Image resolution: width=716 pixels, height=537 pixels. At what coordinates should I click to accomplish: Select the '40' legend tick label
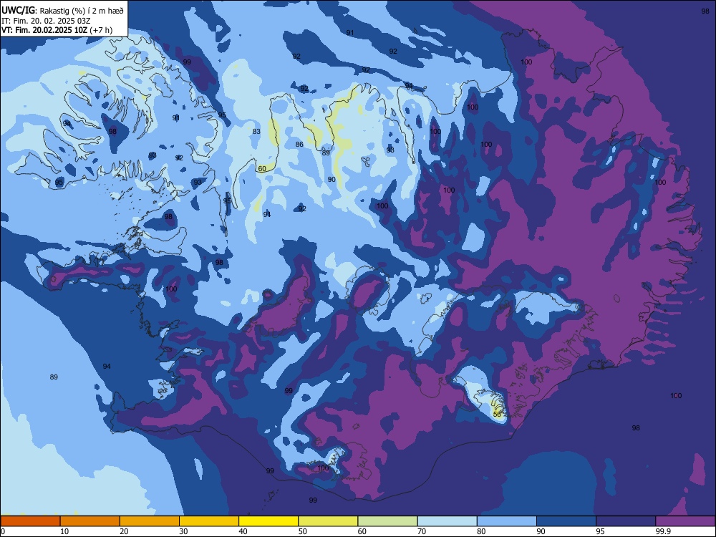[x=243, y=531]
